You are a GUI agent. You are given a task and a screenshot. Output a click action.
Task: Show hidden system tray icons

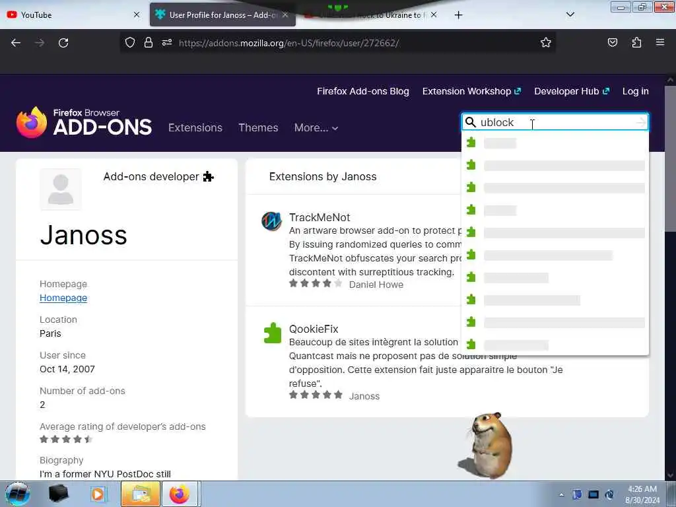tap(561, 494)
